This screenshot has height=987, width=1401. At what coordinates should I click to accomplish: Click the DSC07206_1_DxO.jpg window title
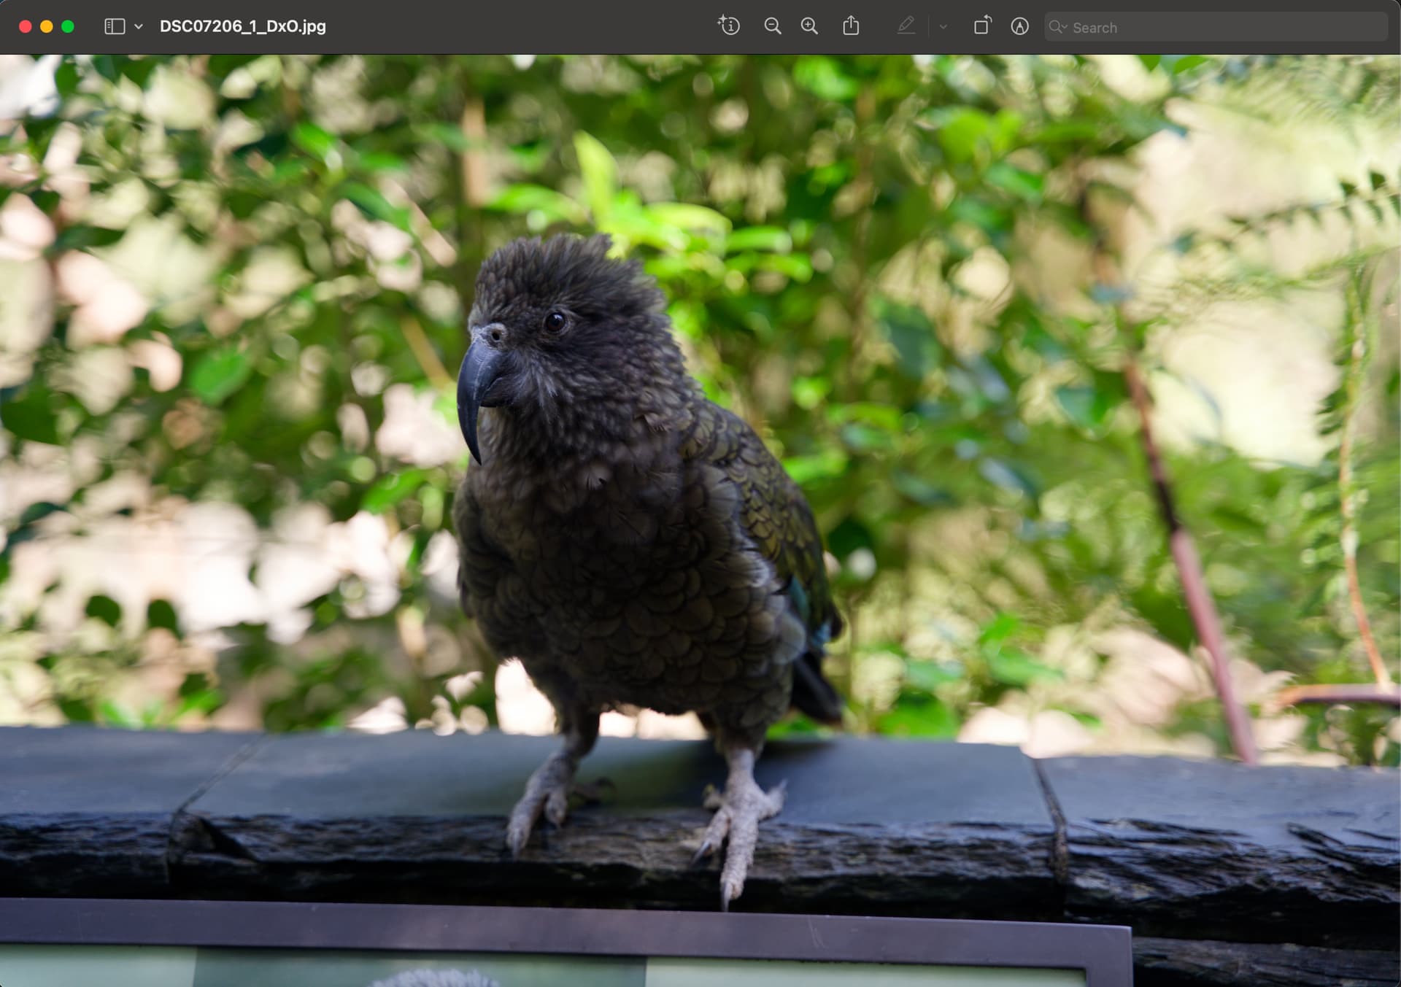point(243,26)
